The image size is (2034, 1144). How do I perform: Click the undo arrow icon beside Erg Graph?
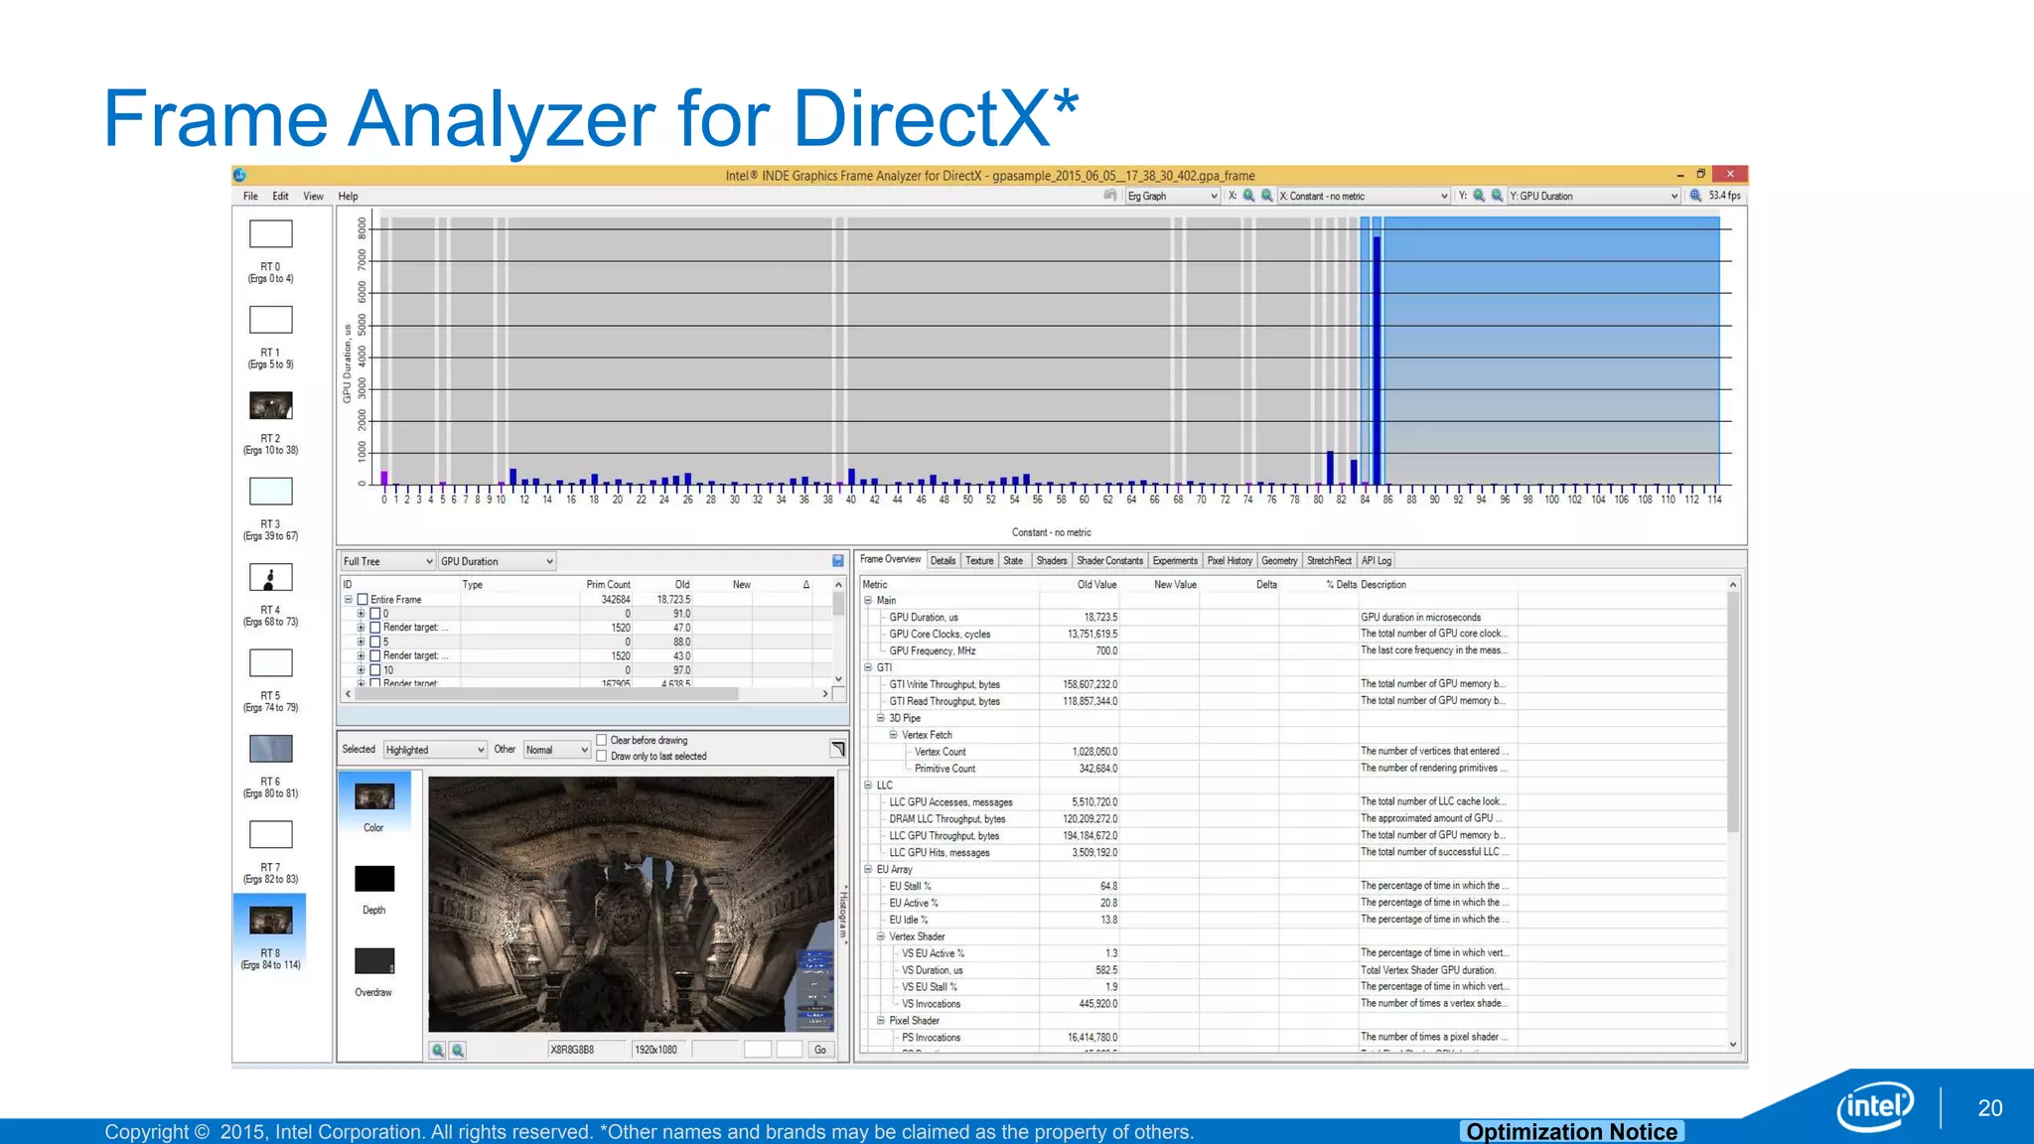coord(1110,196)
